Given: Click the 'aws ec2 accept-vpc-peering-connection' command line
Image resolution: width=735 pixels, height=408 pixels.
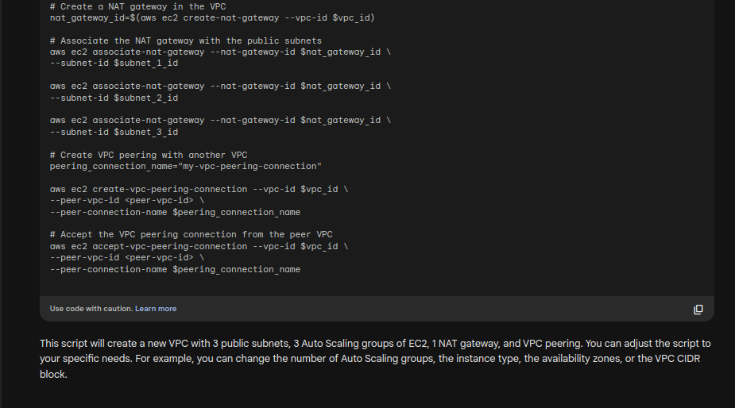Looking at the screenshot, I should (199, 246).
